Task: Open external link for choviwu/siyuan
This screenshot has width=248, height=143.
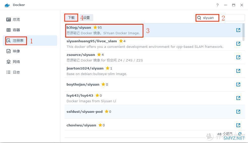Action: (238, 125)
